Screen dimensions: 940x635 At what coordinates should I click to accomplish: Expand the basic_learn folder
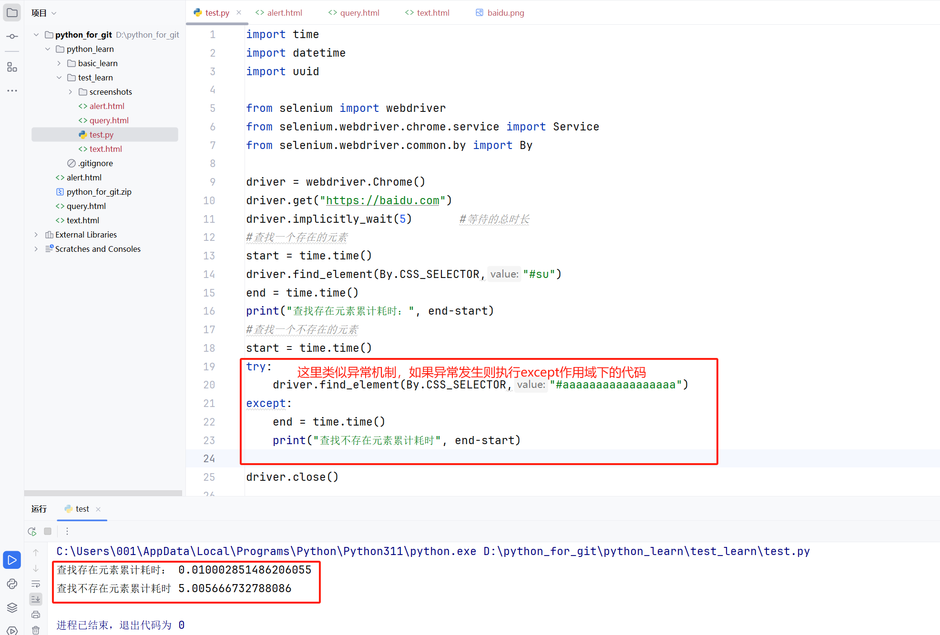[x=59, y=63]
